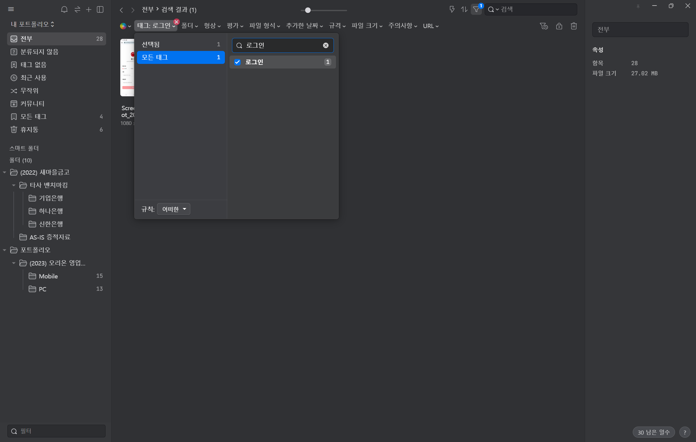Toggle sidebar layout icon
Screen dimensions: 696x442
(100, 10)
